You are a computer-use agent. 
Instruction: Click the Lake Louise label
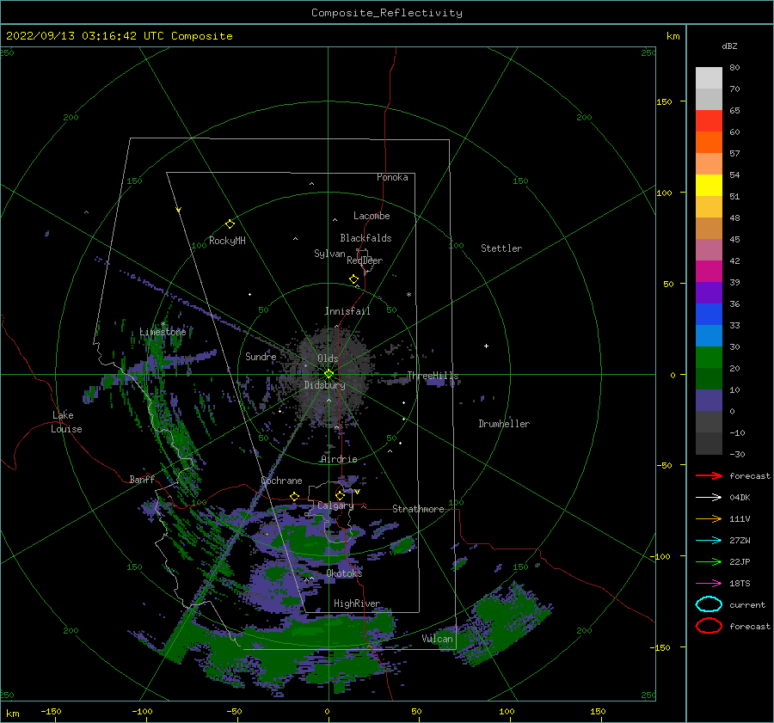click(66, 422)
